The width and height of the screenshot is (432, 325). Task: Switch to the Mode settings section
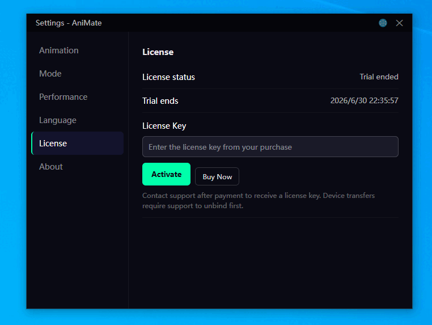click(x=78, y=74)
